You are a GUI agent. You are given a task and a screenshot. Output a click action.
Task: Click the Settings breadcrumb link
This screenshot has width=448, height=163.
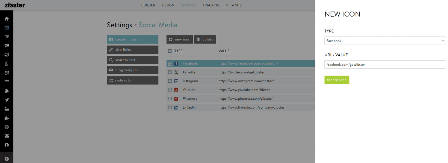[x=119, y=25]
